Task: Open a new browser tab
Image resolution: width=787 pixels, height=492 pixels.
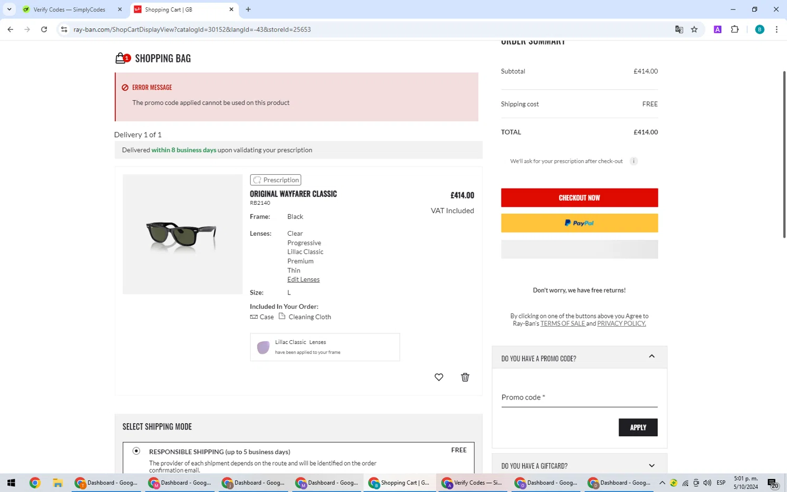Action: [x=248, y=9]
